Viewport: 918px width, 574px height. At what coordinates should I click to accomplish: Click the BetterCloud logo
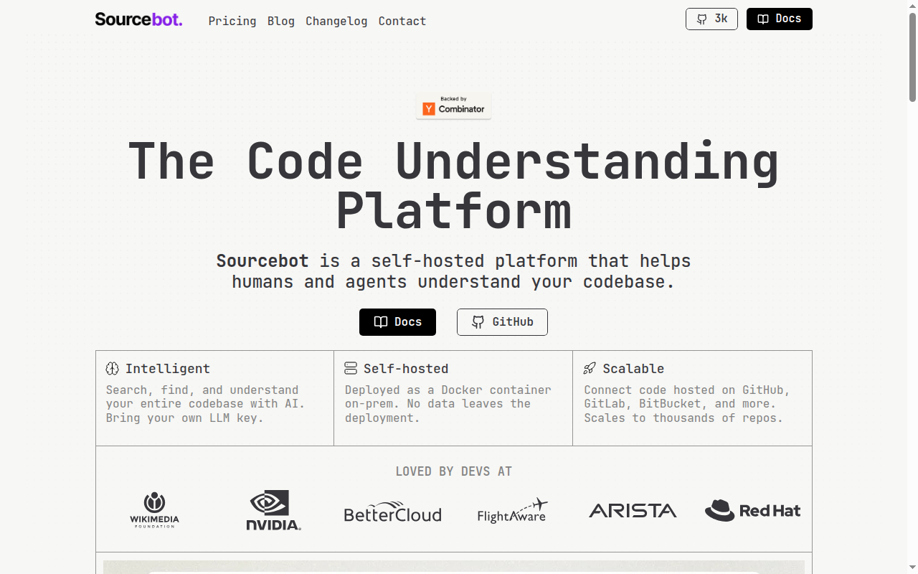[392, 512]
